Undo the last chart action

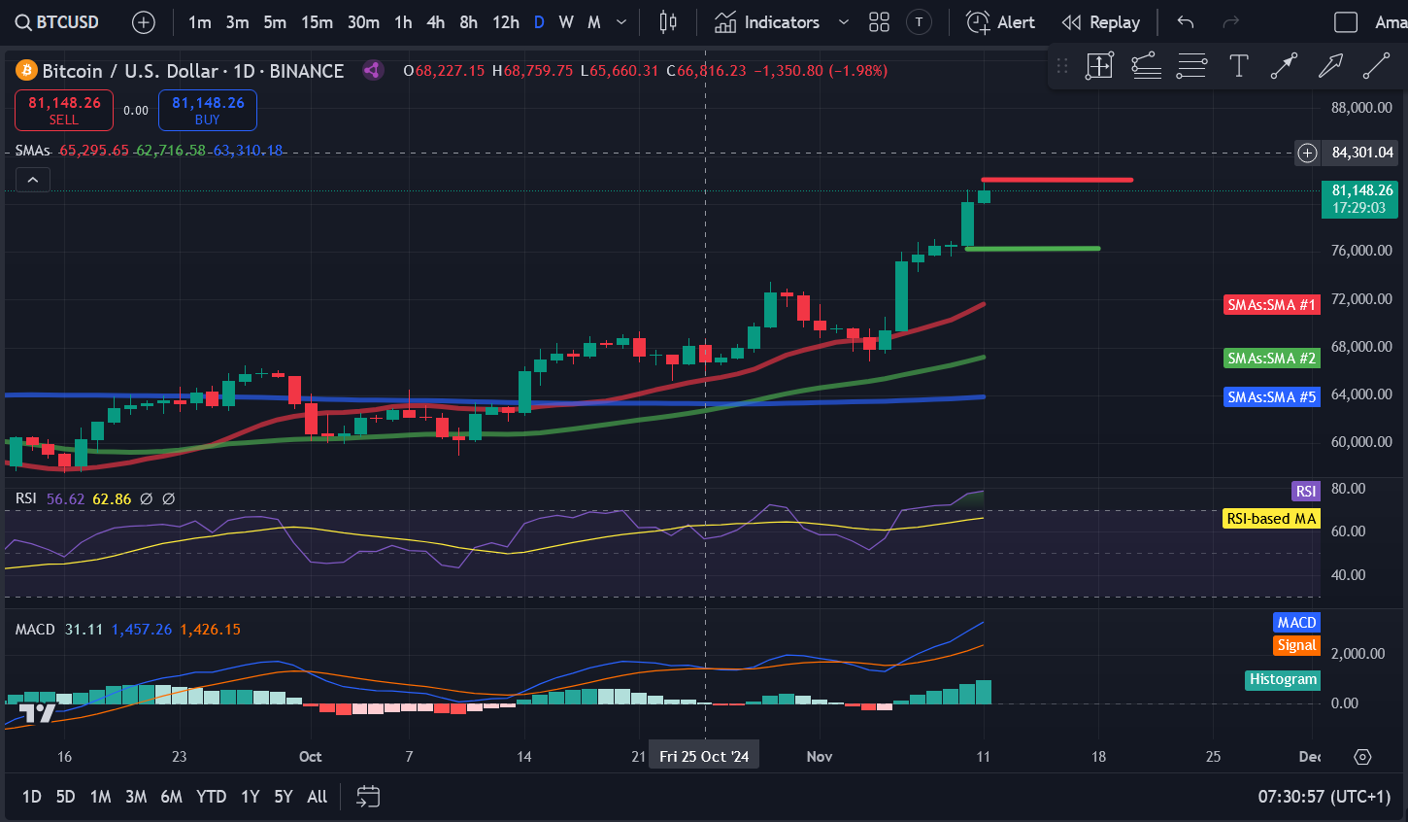click(x=1186, y=22)
